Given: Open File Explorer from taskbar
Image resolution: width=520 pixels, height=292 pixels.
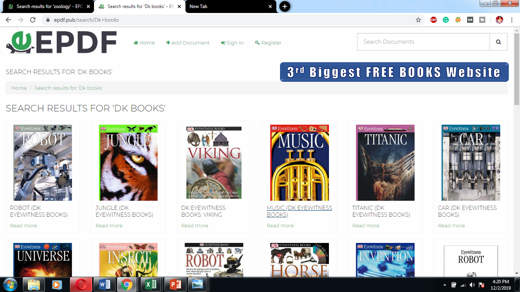Looking at the screenshot, I should 33,285.
